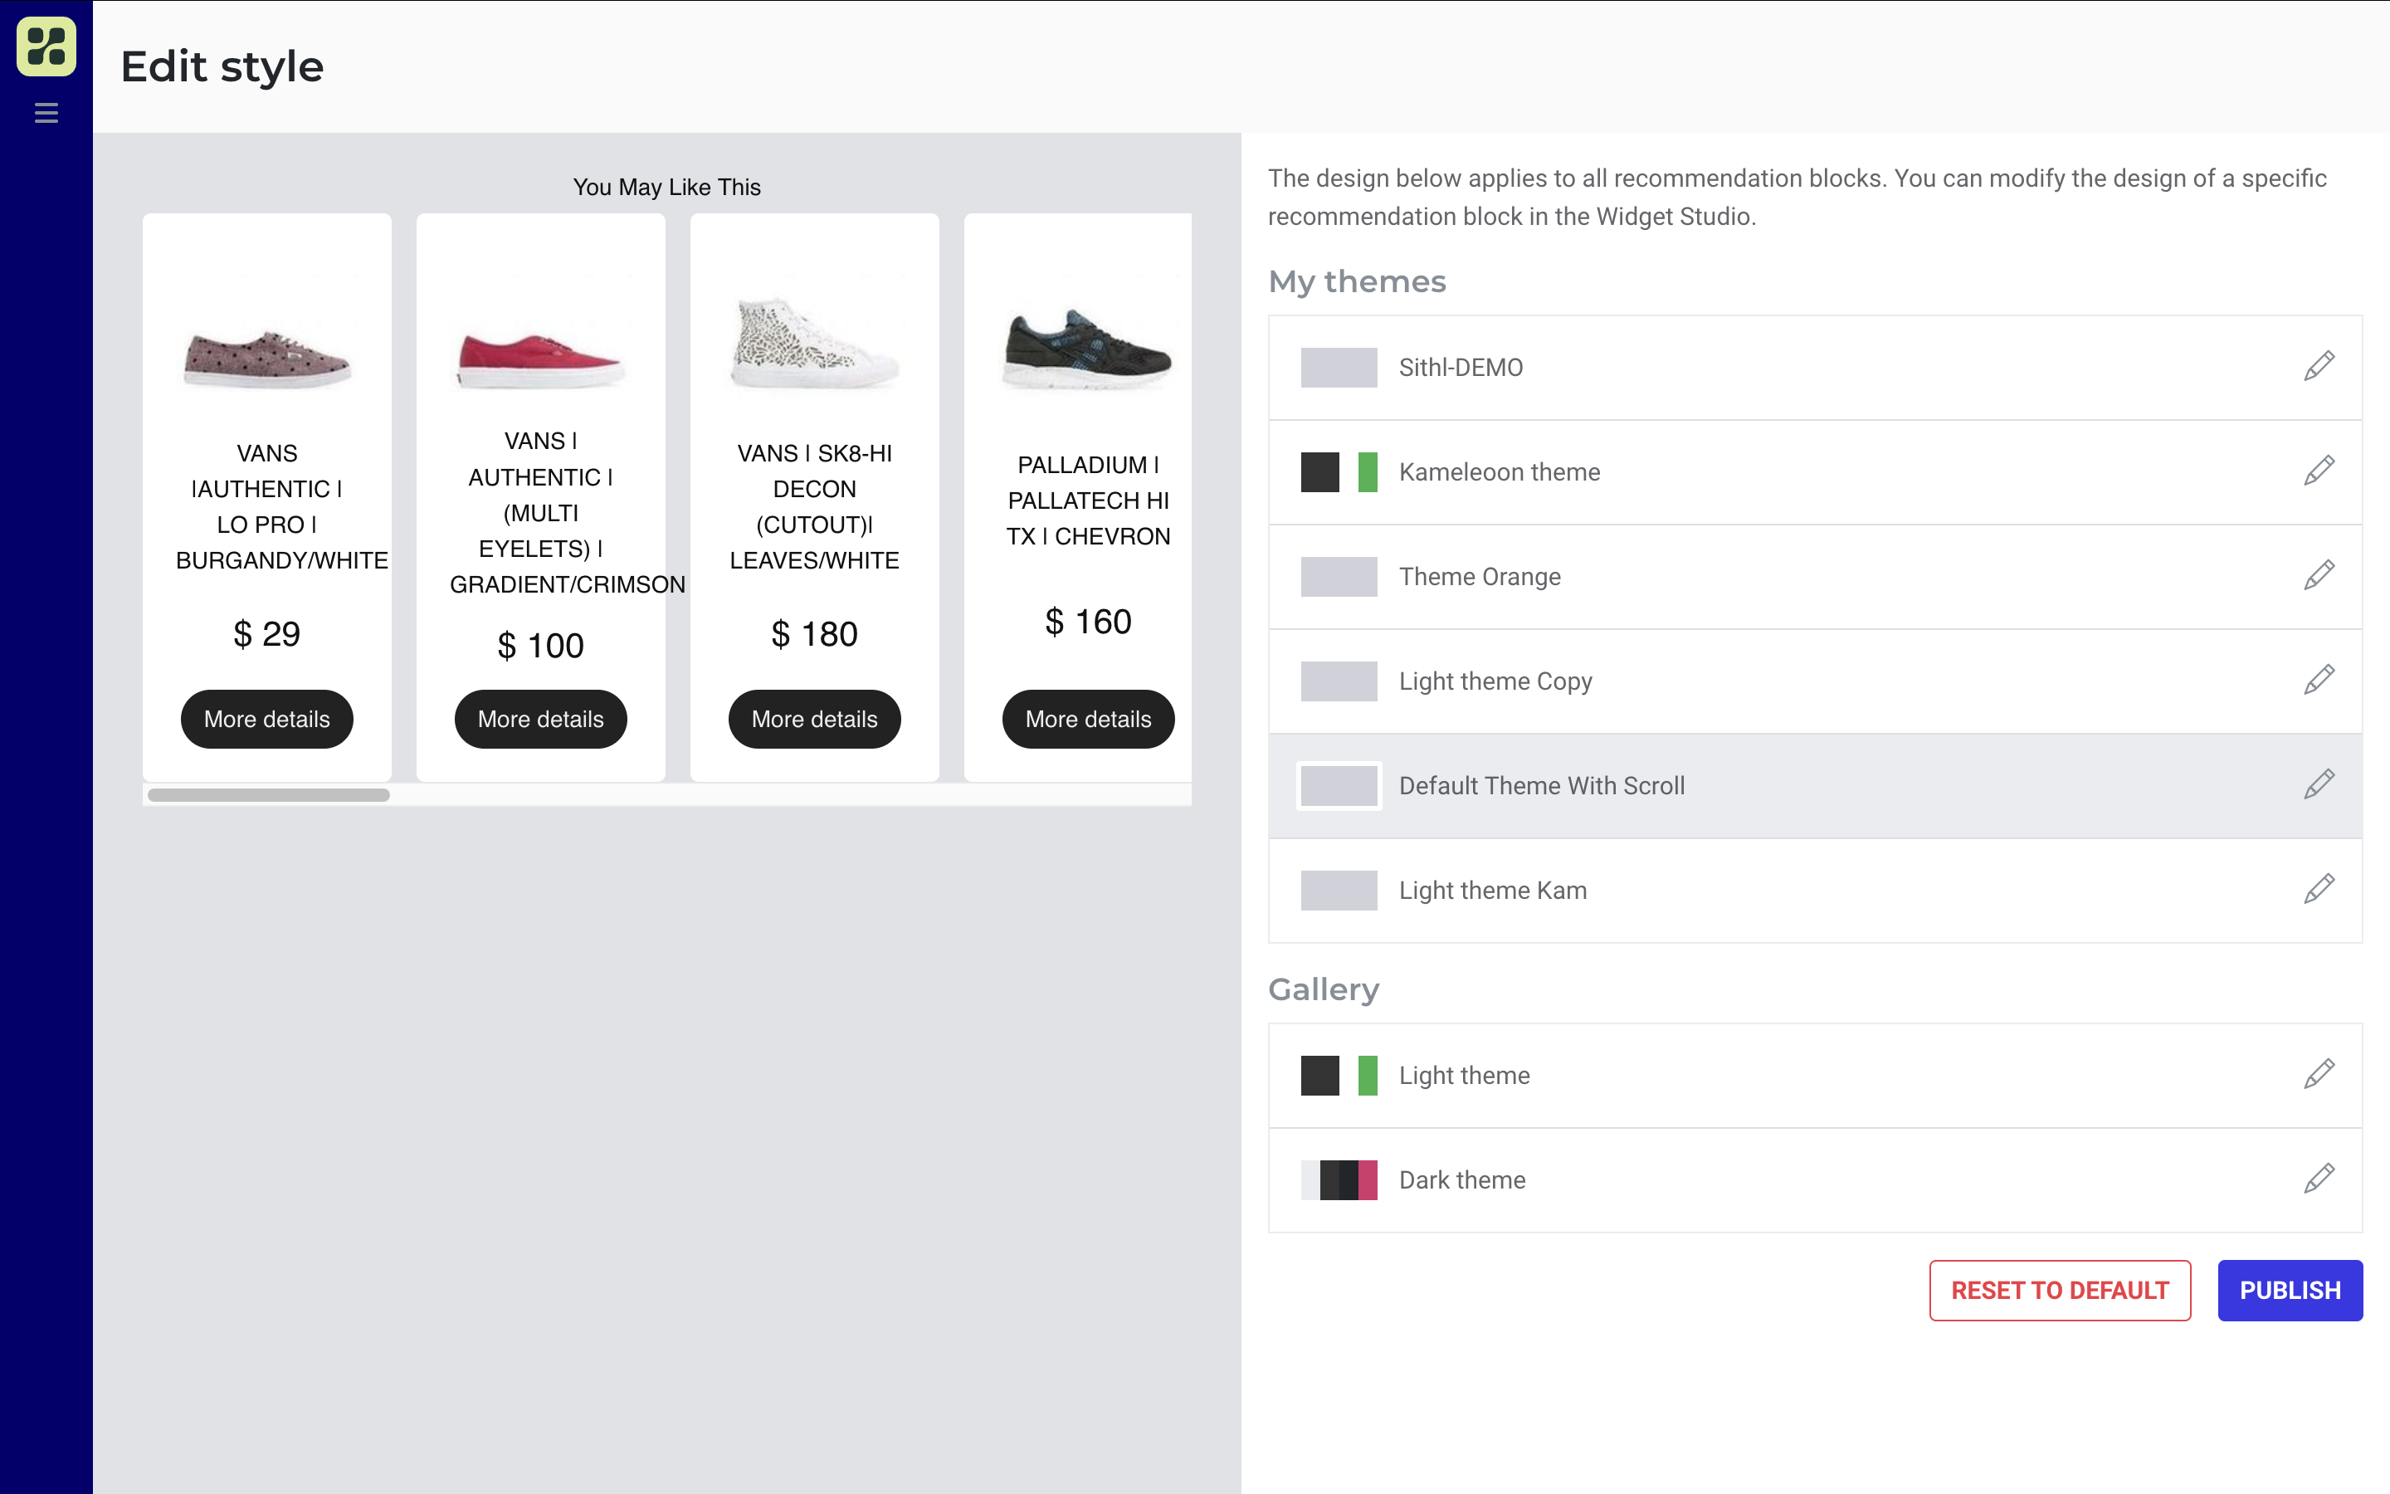Screen dimensions: 2390x1494
Task: Edit the Sithl-DEMO theme pencil icon
Action: (x=2319, y=367)
